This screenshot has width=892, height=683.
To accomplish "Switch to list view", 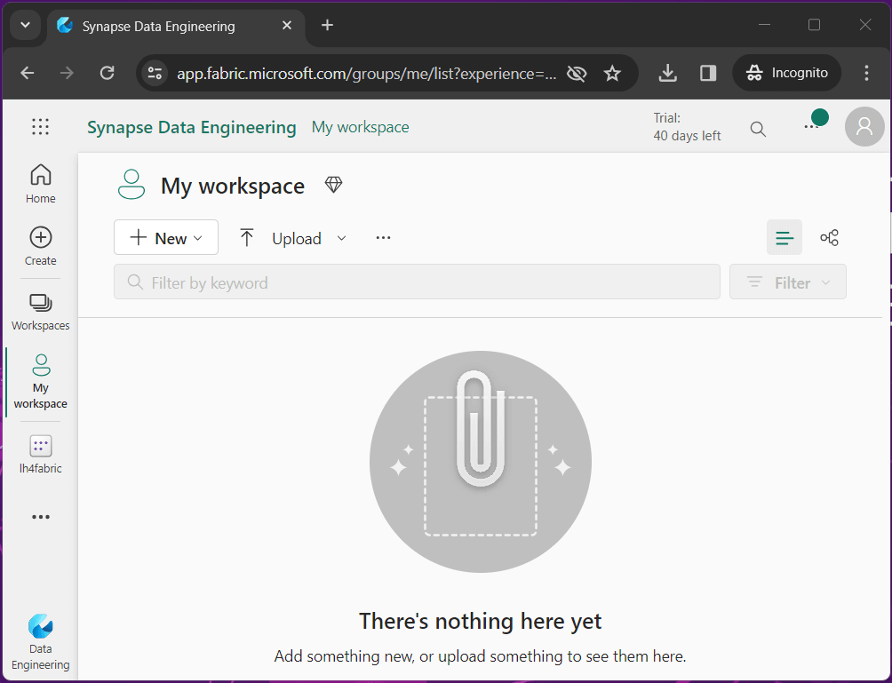I will pos(784,238).
